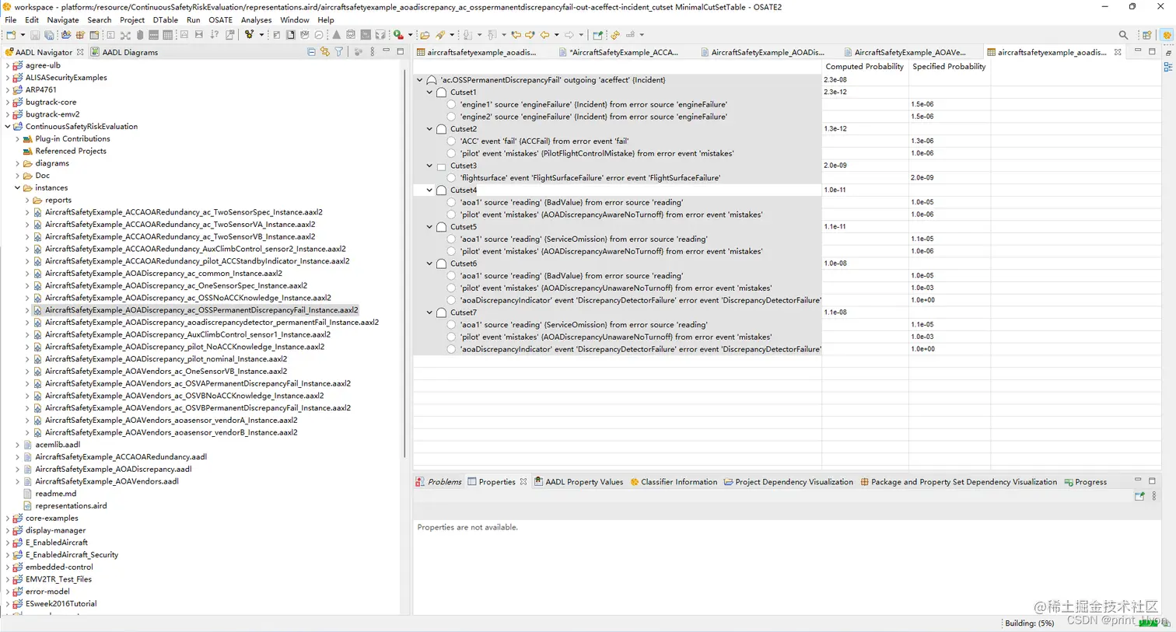Viewport: 1176px width, 632px height.
Task: Close the active aircraftsafetyexample_aoadis editor tab
Action: click(1118, 52)
